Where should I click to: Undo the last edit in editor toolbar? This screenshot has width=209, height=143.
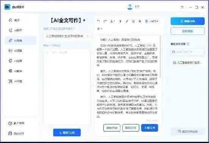[99, 21]
